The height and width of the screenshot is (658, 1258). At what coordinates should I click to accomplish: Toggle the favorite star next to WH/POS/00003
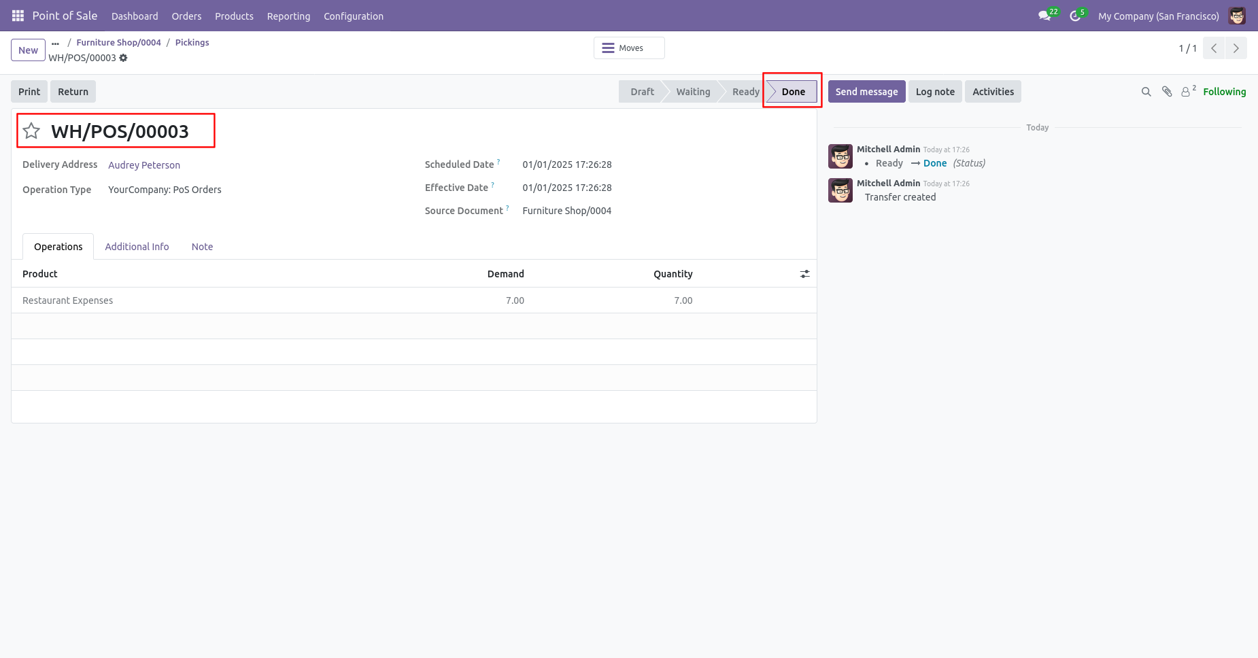pos(31,131)
